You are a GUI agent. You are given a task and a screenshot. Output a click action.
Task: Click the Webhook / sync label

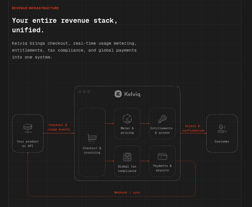pos(127,193)
